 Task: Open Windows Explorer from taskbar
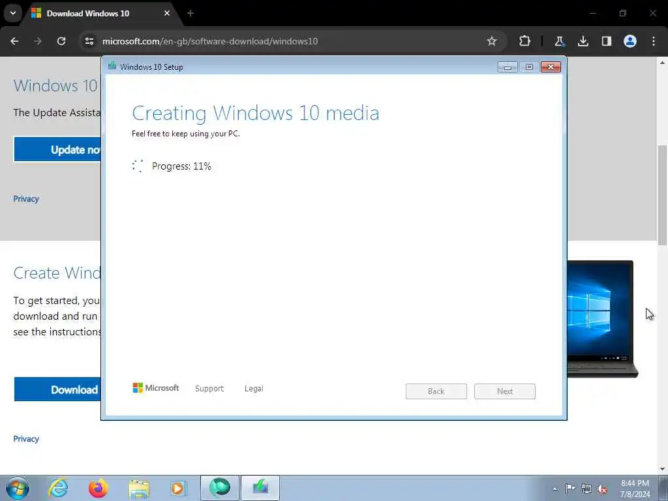click(x=139, y=488)
